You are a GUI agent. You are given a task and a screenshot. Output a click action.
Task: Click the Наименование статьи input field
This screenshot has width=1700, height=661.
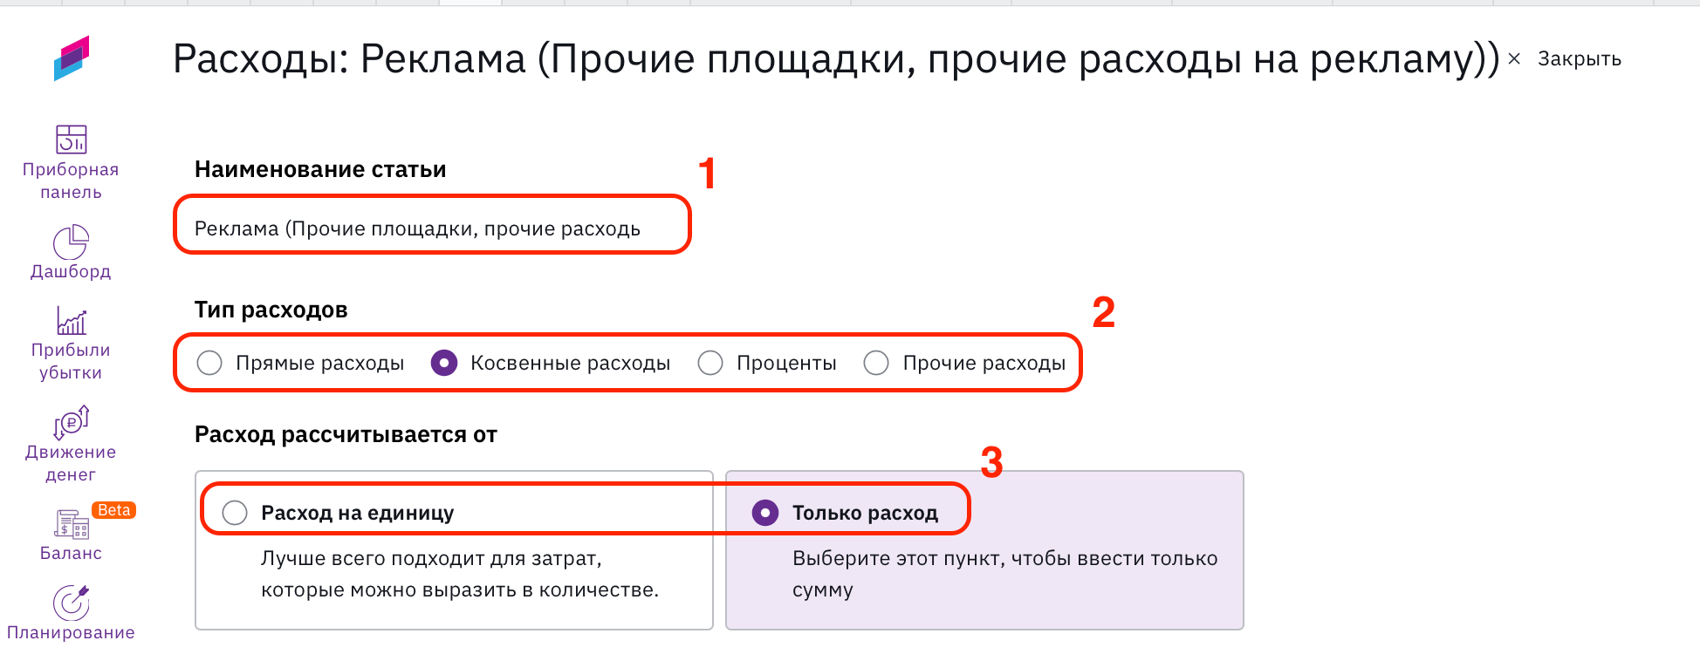(x=432, y=228)
